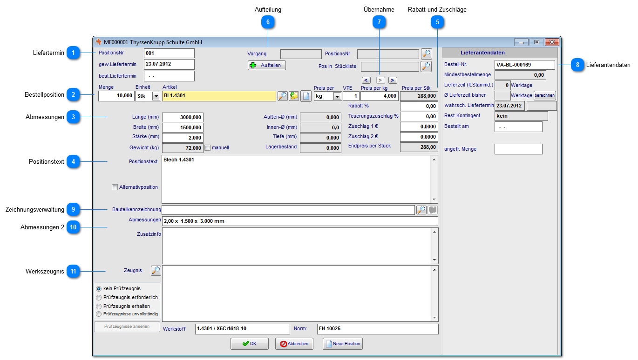Image resolution: width=638 pixels, height=360 pixels.
Task: Click Stärke (mm) field 2,000
Action: point(183,138)
